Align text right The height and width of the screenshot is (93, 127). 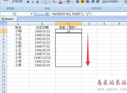point(87,2)
